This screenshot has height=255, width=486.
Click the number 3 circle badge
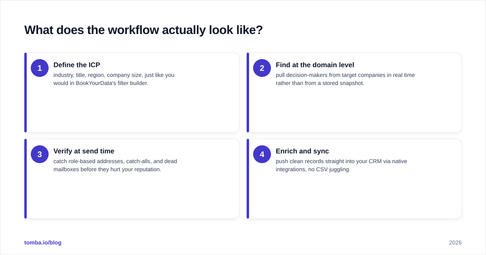click(x=40, y=154)
